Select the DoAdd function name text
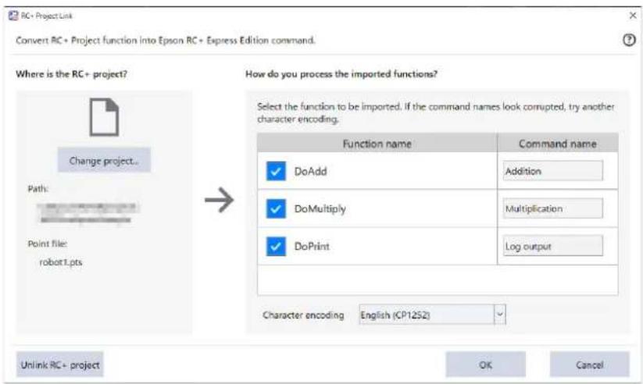The width and height of the screenshot is (643, 384). pos(310,171)
